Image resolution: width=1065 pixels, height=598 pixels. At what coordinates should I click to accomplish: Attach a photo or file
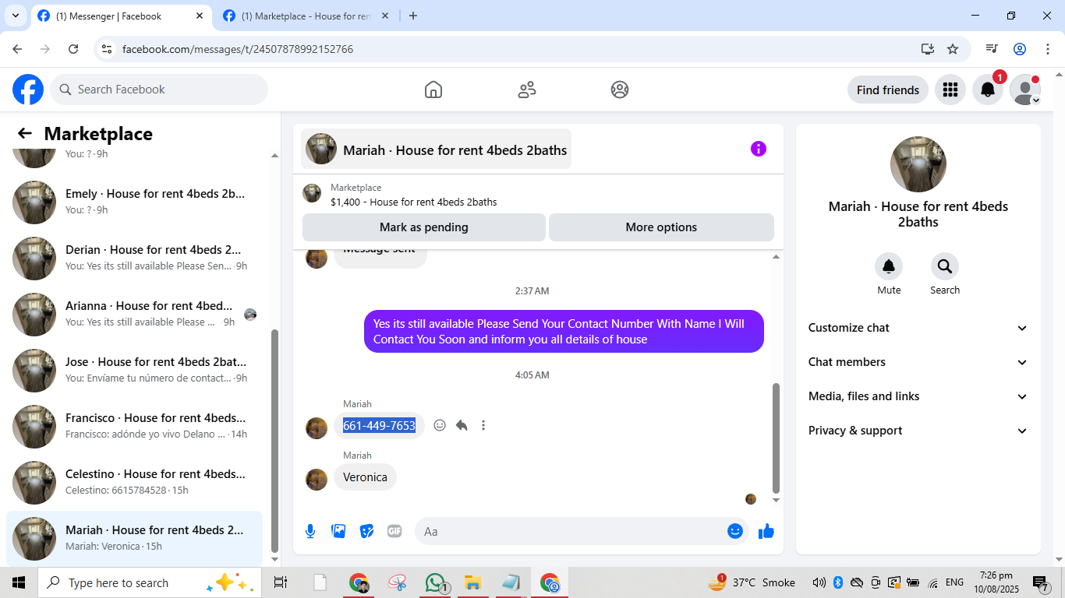(338, 531)
